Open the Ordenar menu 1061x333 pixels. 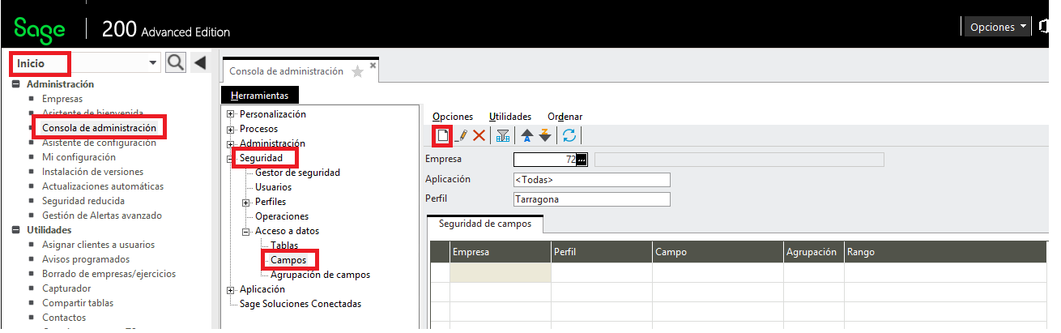pyautogui.click(x=565, y=117)
